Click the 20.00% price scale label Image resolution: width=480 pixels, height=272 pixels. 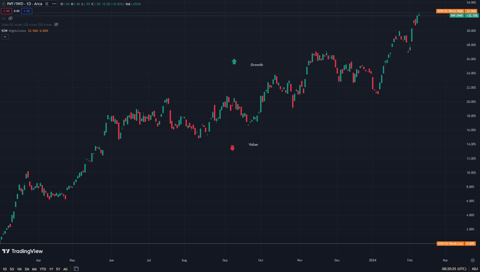point(471,102)
